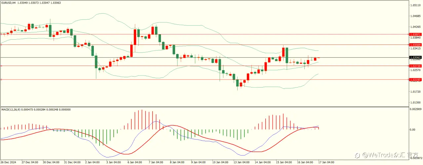Click the current price label 1.03063

[415, 57]
